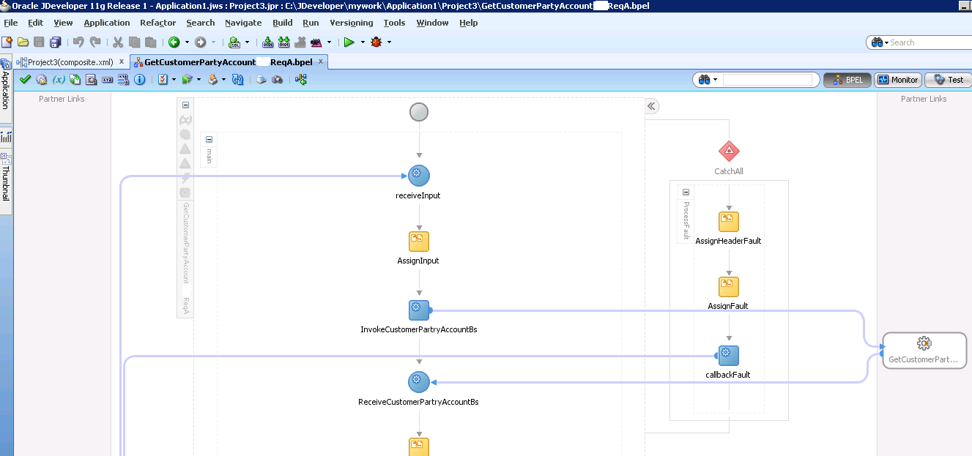The image size is (972, 456).
Task: Select the AssignHeaderFault activity
Action: (x=728, y=221)
